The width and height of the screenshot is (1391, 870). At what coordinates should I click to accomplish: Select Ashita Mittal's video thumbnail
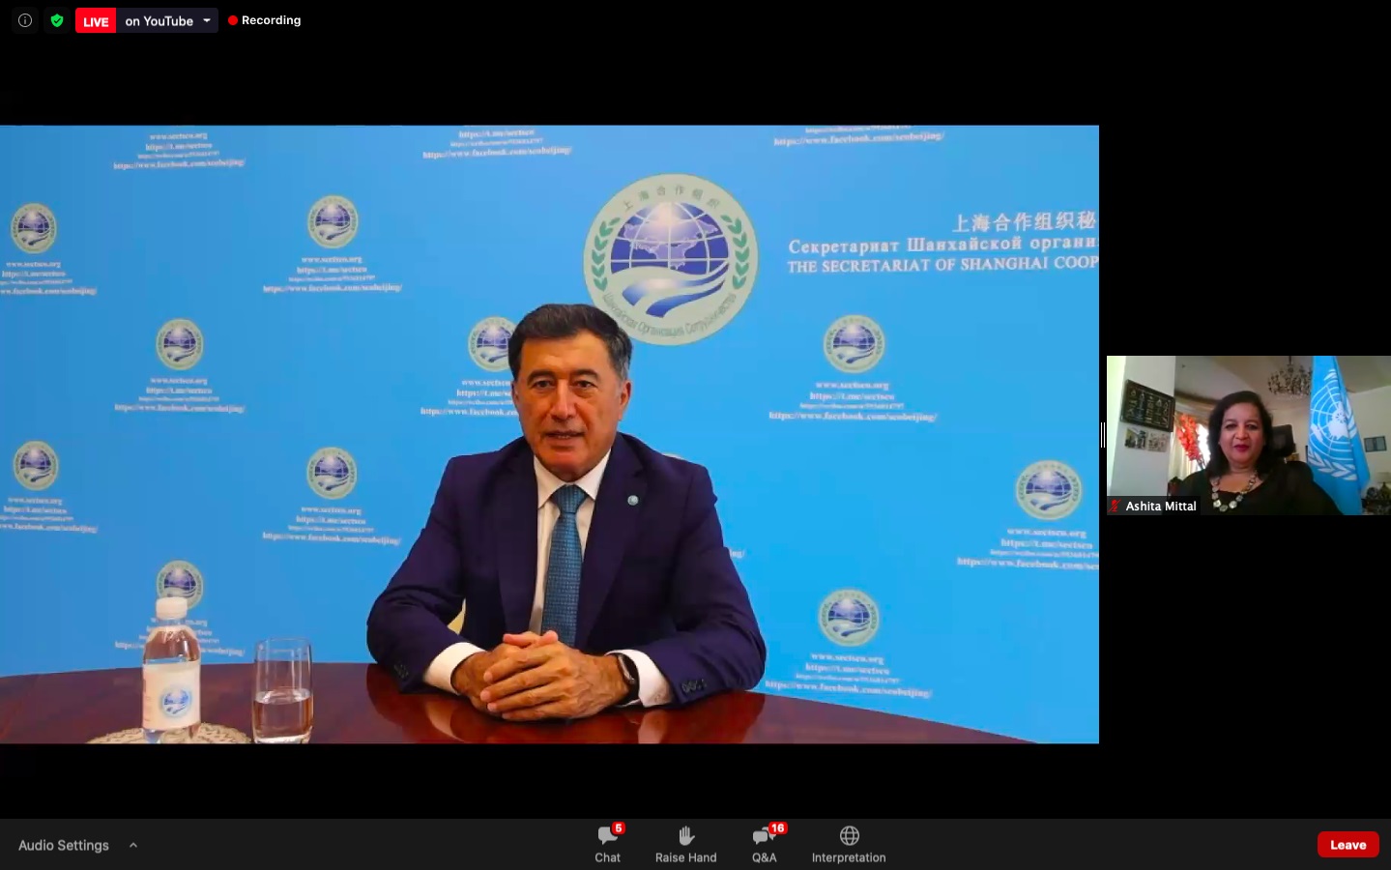(x=1249, y=435)
